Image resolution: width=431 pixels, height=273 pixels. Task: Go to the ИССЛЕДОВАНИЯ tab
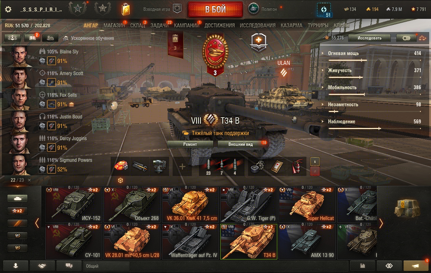coord(258,26)
